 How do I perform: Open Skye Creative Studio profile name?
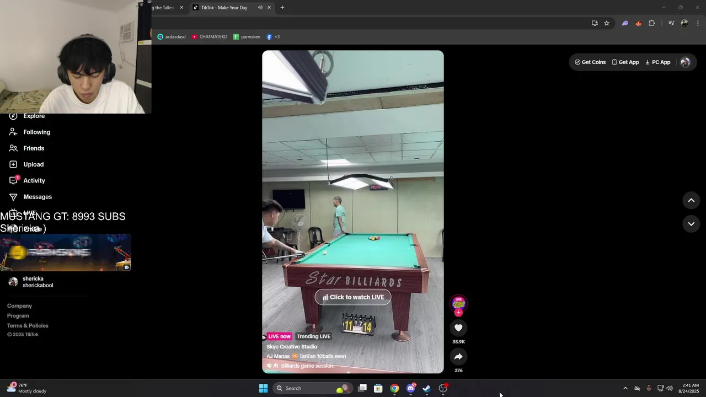292,347
